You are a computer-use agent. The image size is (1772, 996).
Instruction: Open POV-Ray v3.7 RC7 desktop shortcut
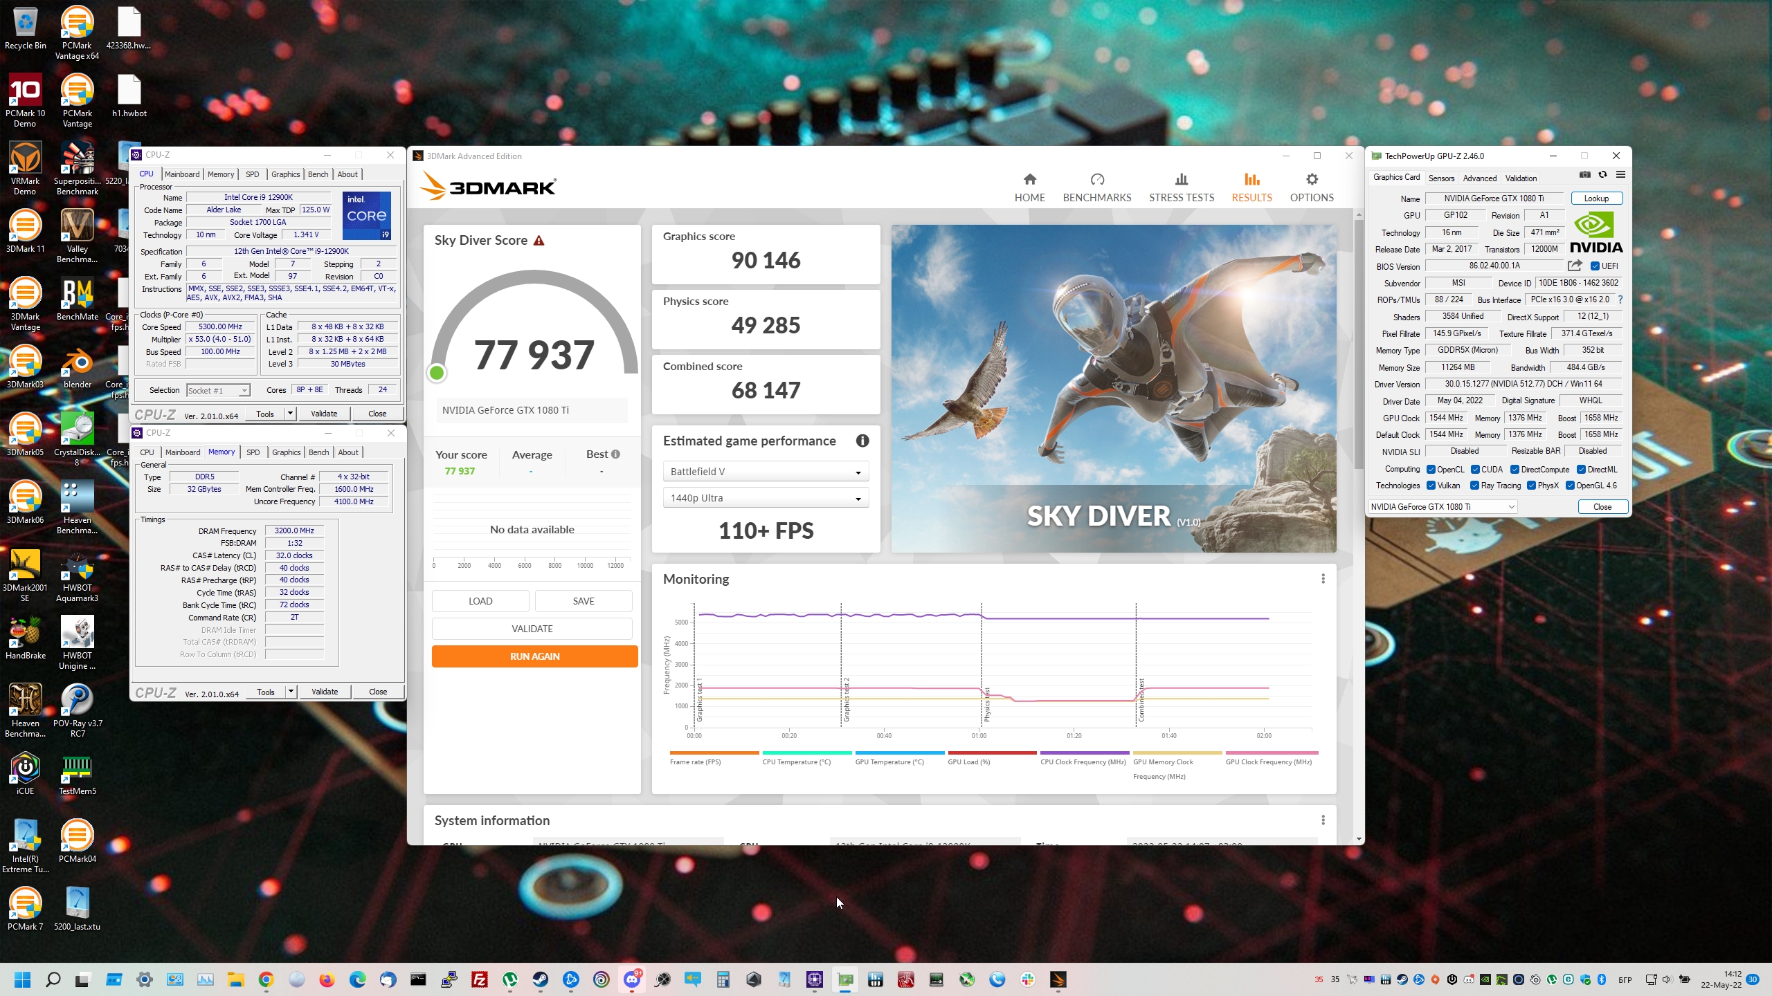78,710
